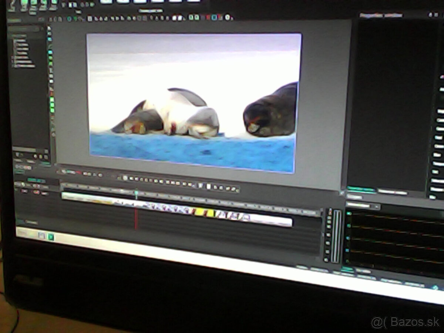The image size is (444, 333).
Task: Click the topmost icon in the vertical tool strip
Action: (x=50, y=28)
